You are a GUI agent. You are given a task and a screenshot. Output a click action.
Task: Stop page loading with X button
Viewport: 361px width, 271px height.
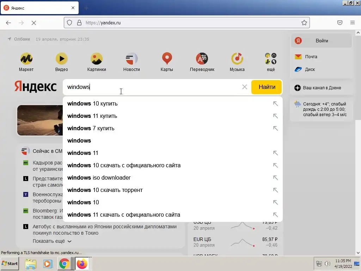(x=34, y=23)
